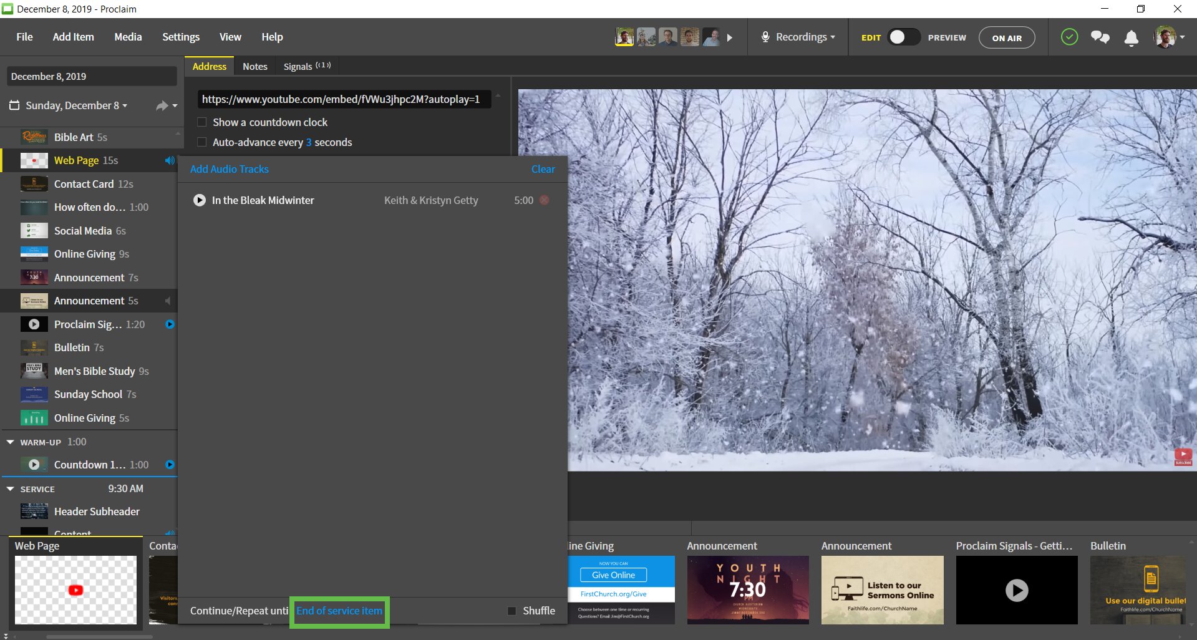
Task: Open the File menu
Action: click(x=24, y=37)
